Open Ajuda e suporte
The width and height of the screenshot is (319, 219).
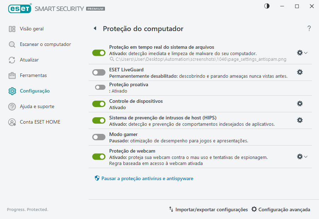point(35,106)
